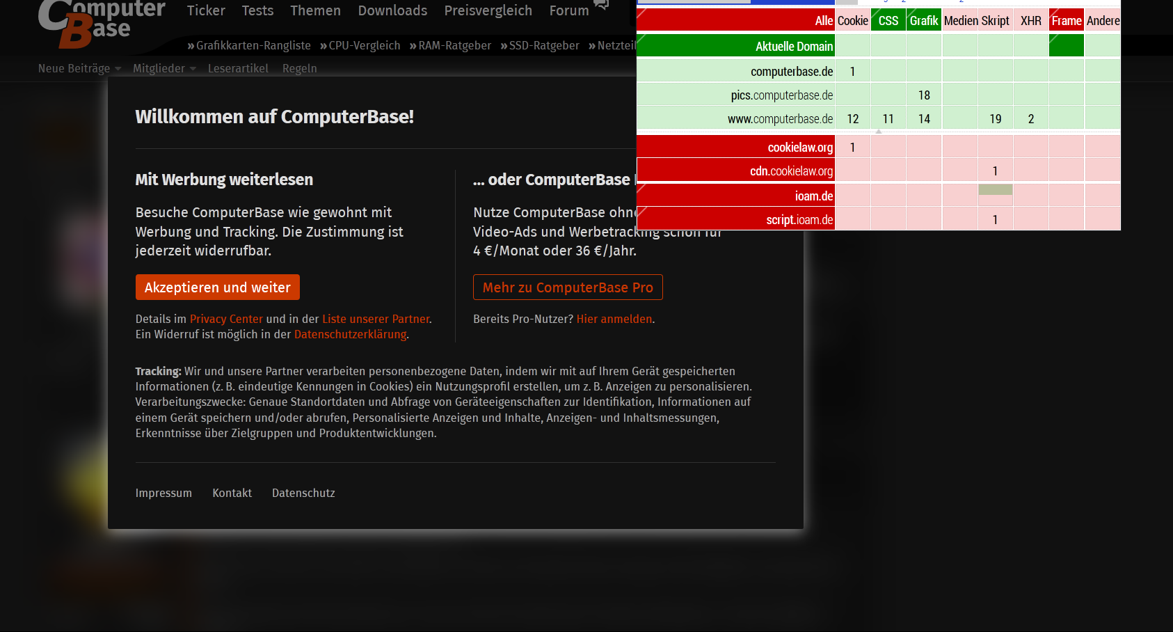Toggle the Alle header cell in uMatrix

click(x=735, y=20)
